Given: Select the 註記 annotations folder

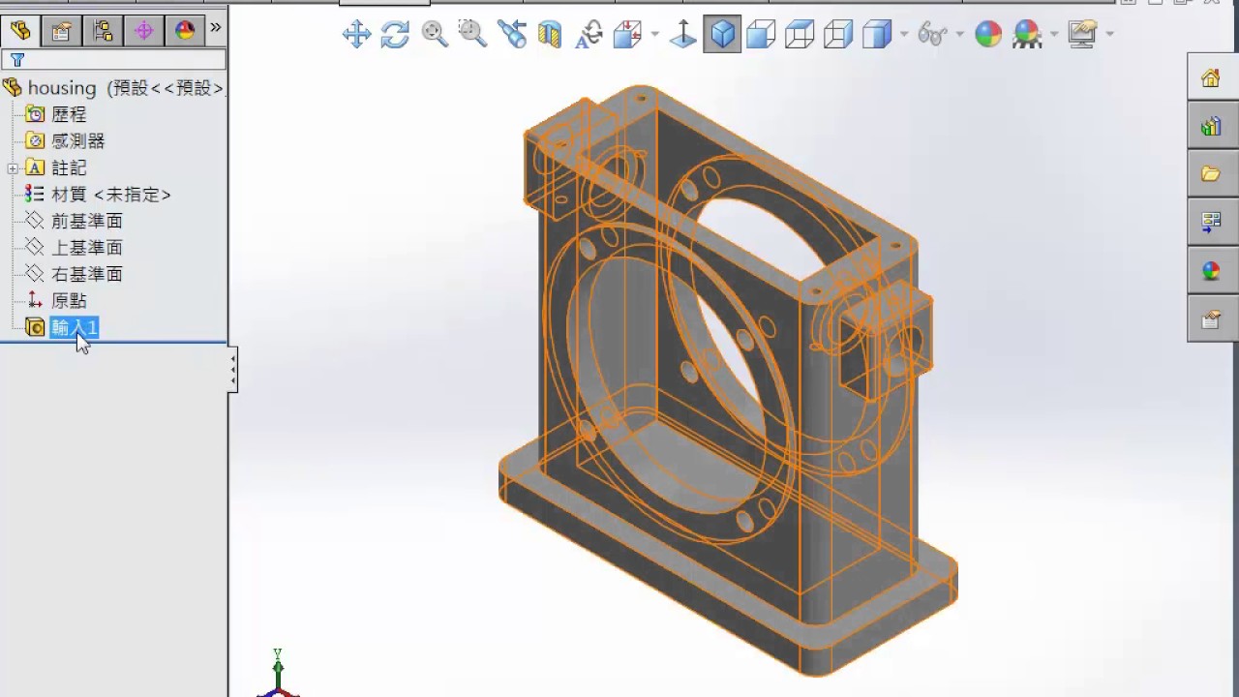Looking at the screenshot, I should pos(56,168).
